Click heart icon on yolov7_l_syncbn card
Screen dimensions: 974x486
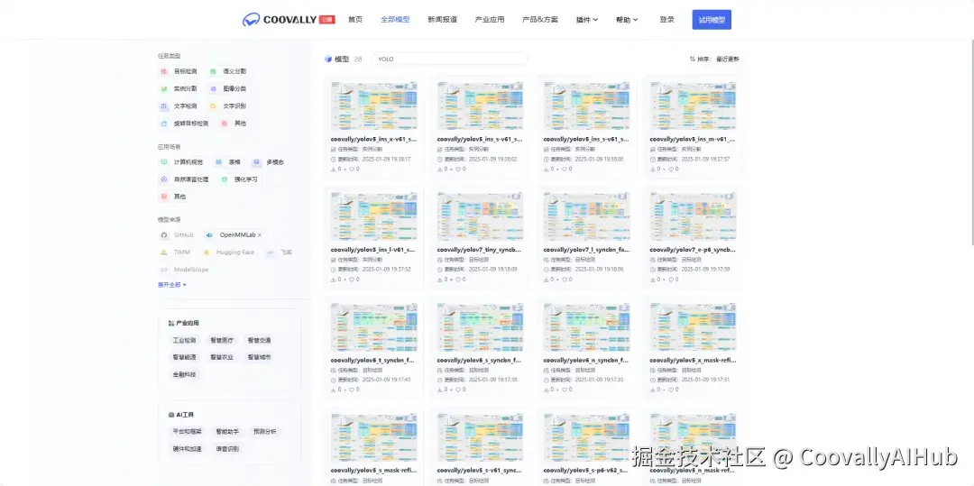click(564, 280)
